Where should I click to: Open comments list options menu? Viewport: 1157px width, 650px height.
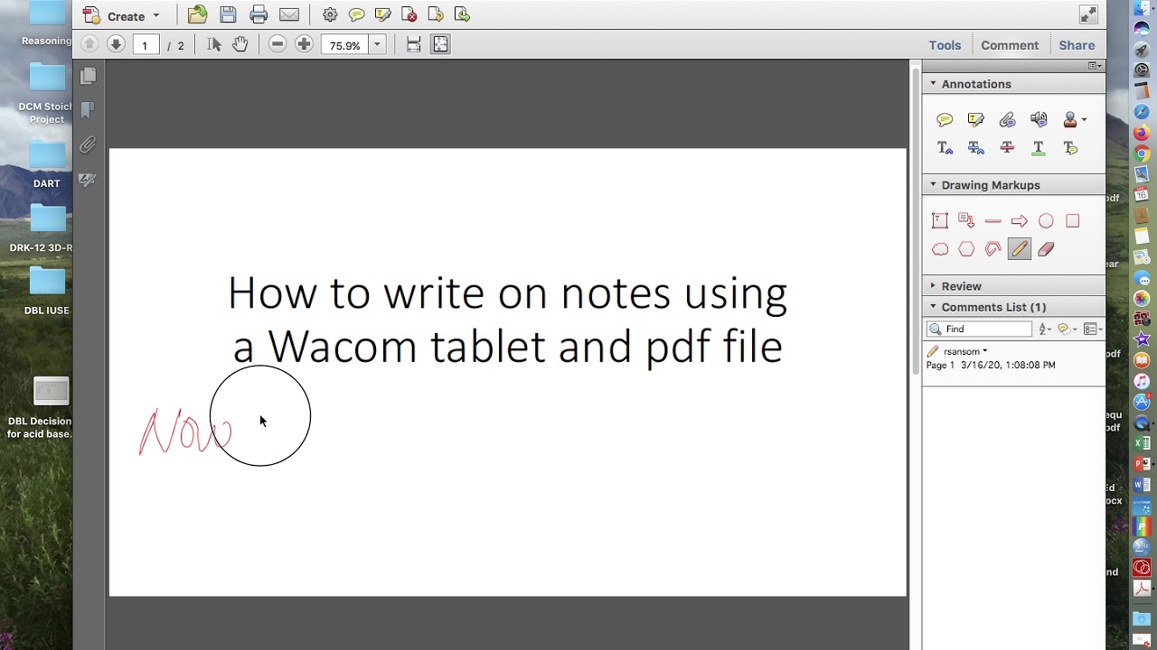click(x=1092, y=330)
